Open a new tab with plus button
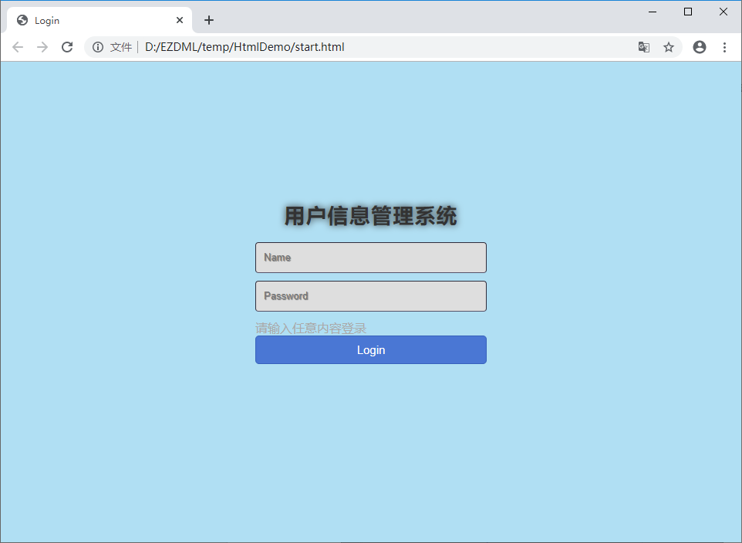The width and height of the screenshot is (742, 543). click(209, 20)
